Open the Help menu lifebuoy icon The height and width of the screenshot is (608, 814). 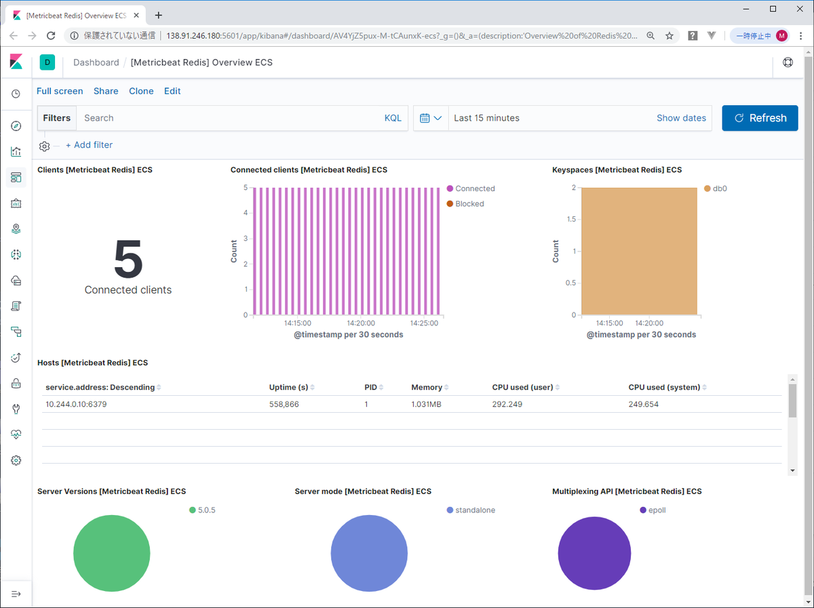pyautogui.click(x=788, y=62)
